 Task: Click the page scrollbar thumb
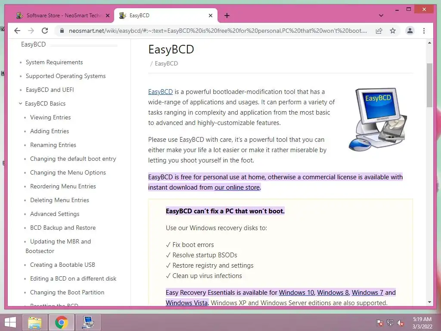[x=429, y=85]
